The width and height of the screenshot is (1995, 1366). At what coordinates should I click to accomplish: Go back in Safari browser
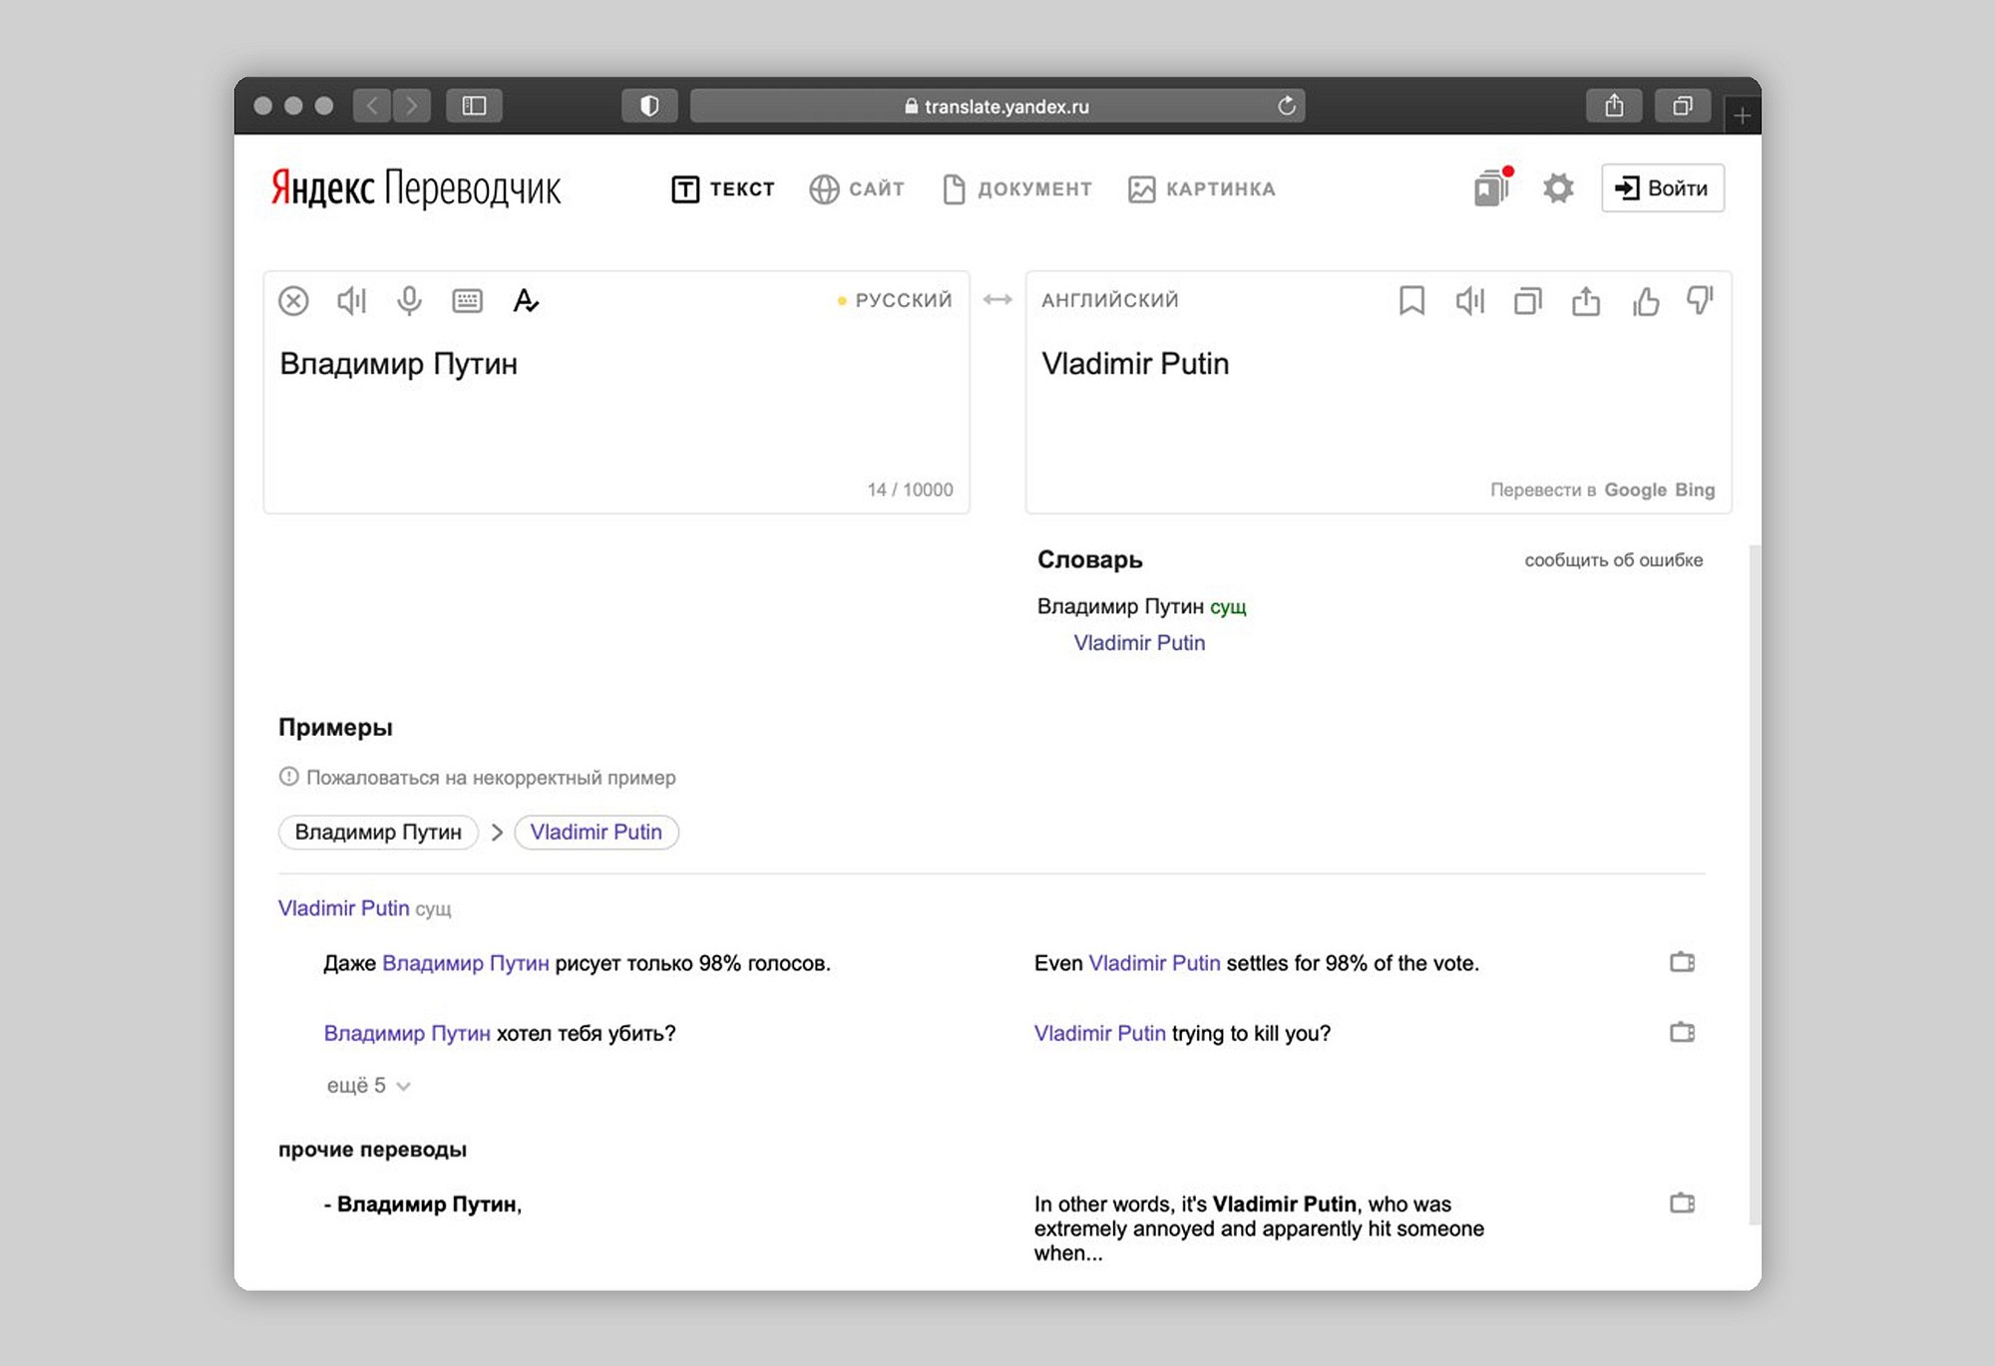(372, 105)
